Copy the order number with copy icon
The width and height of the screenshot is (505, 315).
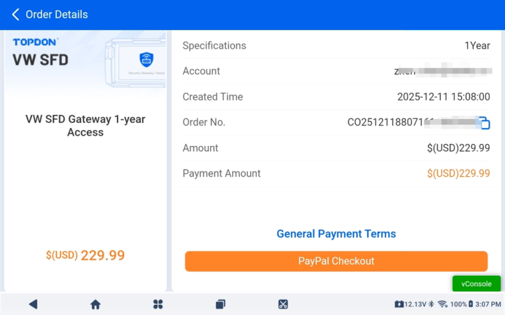tap(484, 123)
